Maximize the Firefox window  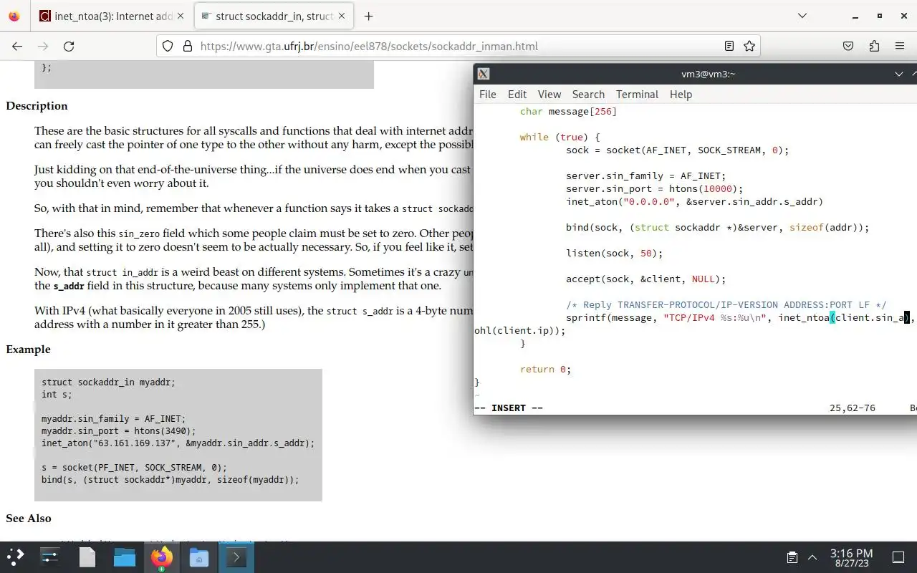(880, 16)
